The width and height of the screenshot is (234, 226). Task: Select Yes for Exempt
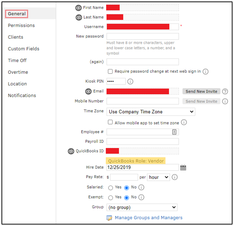coord(111,198)
